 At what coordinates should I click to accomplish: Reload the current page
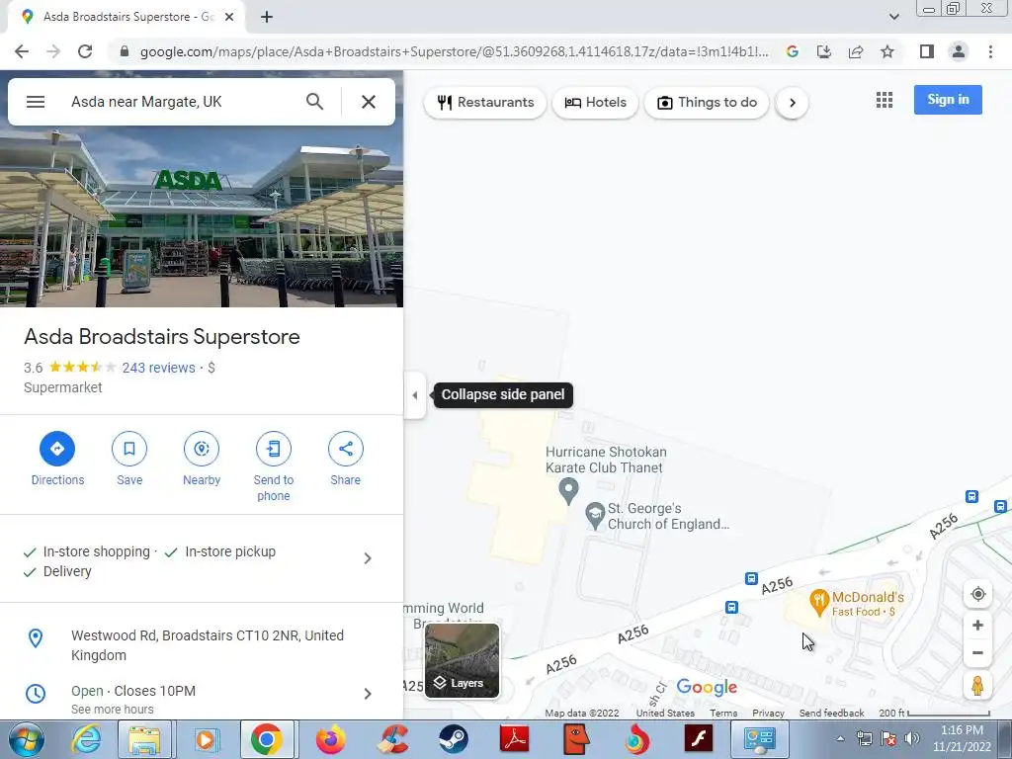85,51
